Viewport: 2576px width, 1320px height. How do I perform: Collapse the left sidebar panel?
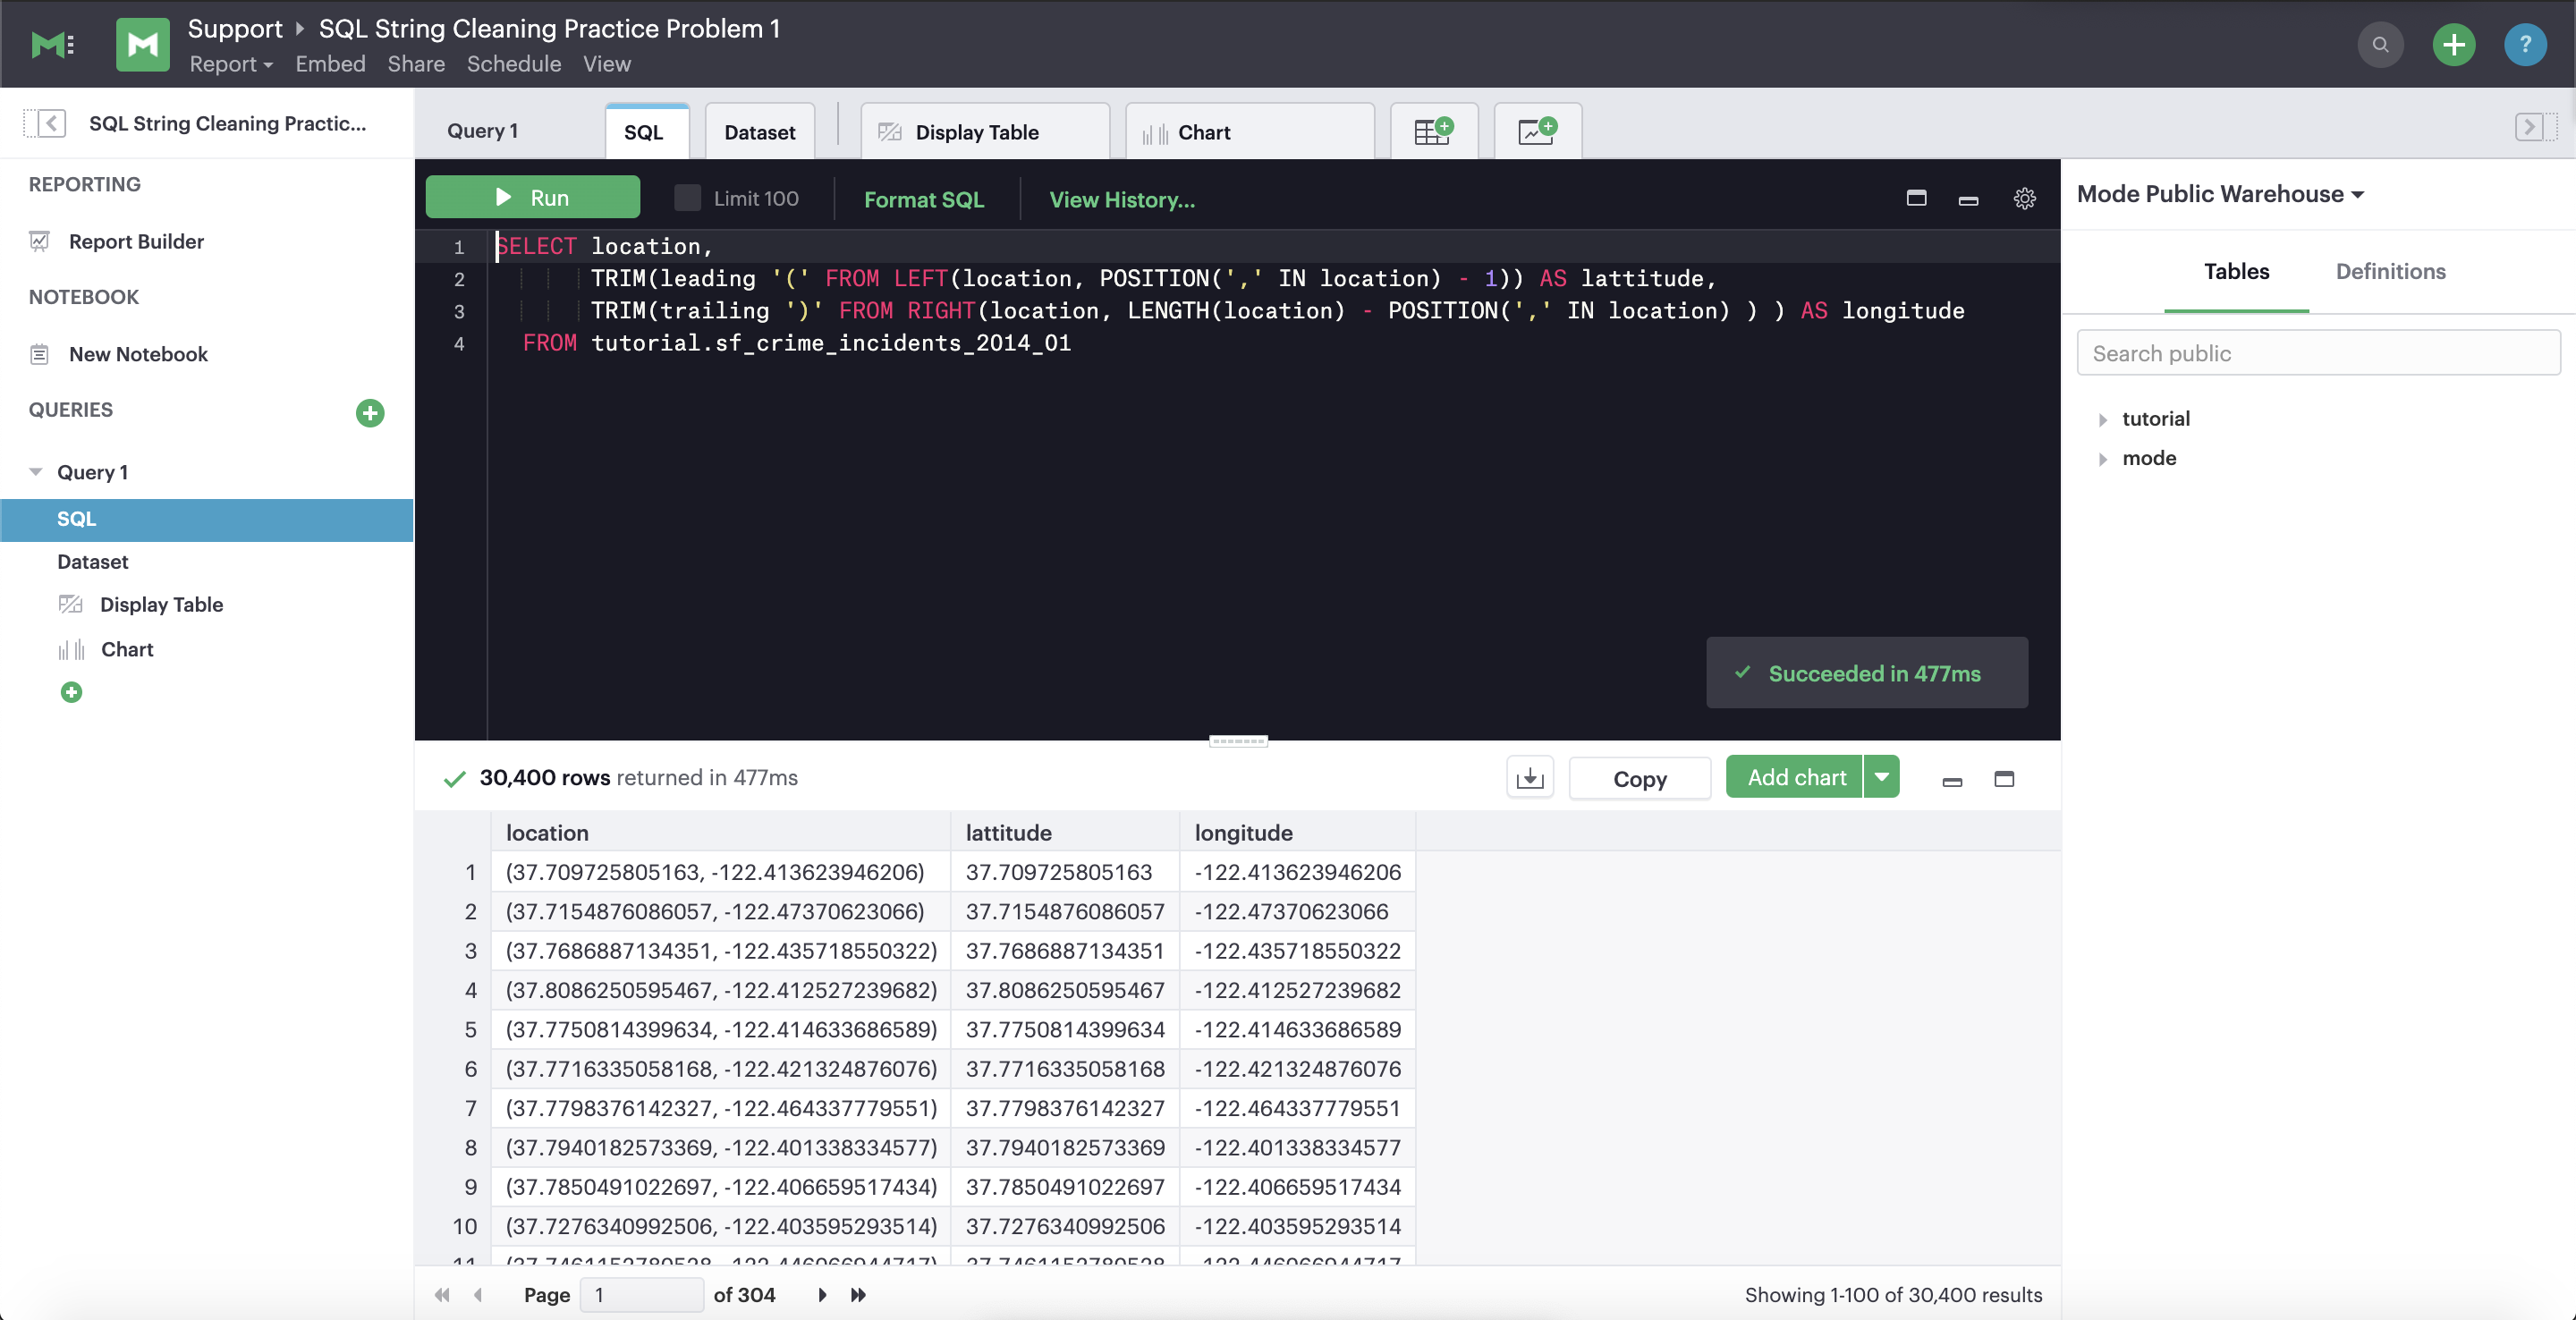(x=46, y=124)
